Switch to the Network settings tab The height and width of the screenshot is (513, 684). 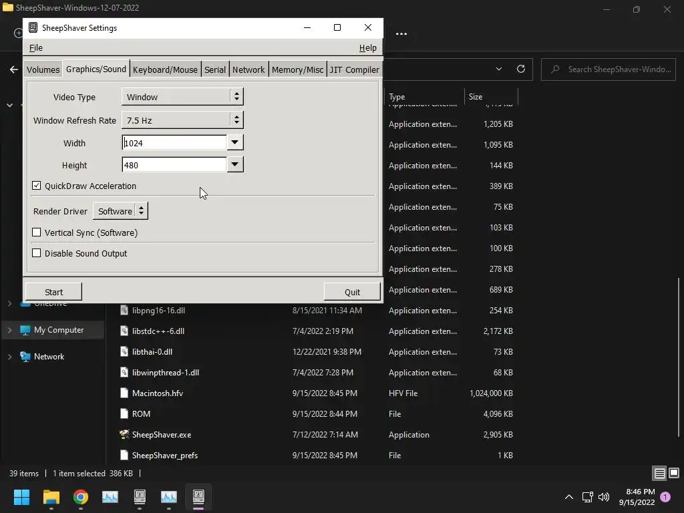coord(248,69)
